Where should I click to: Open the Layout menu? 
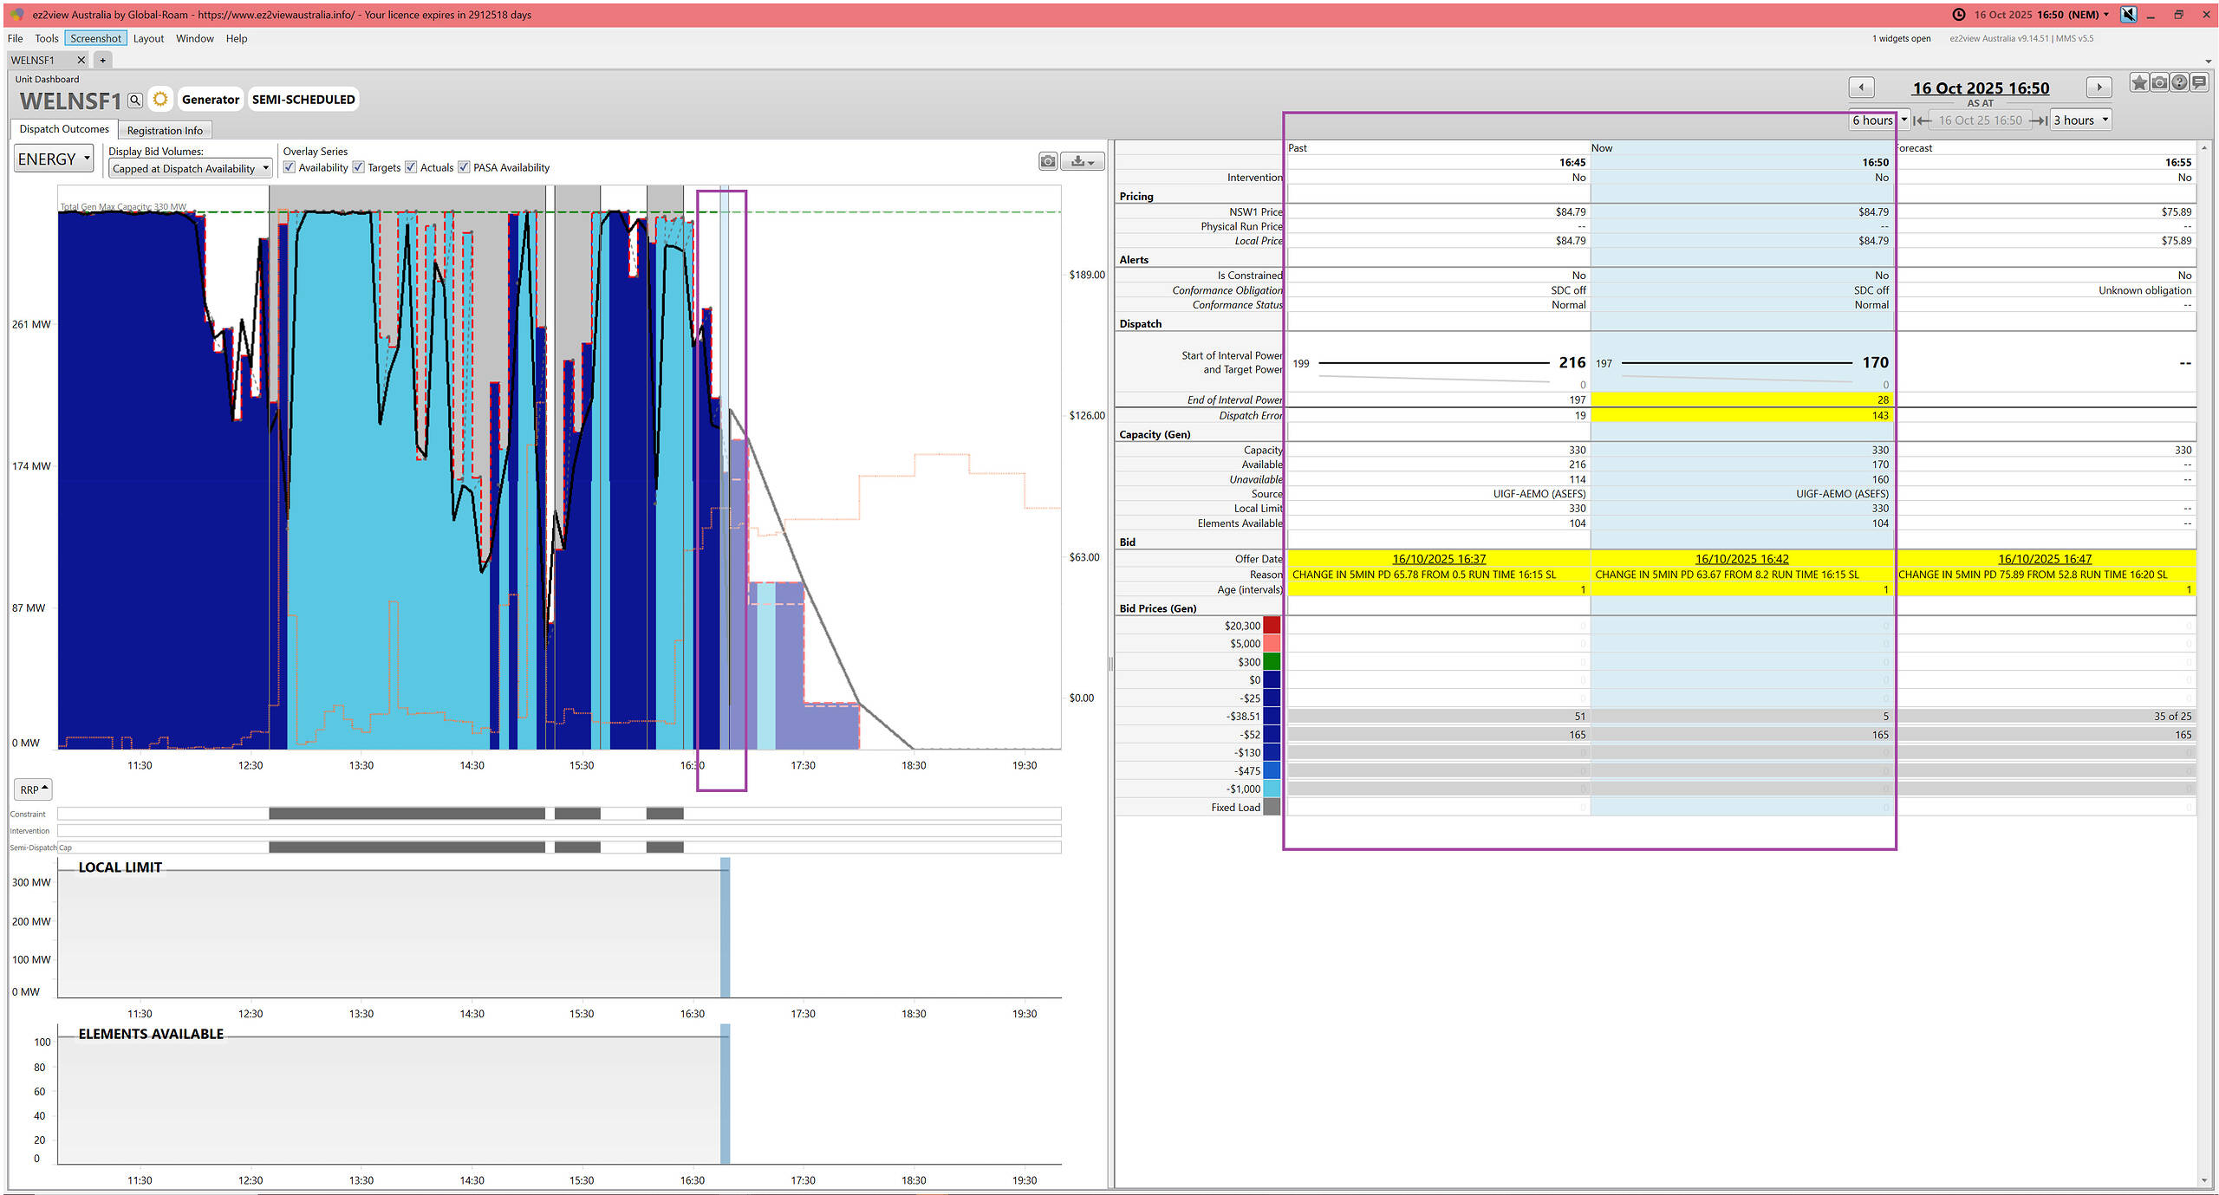point(148,38)
